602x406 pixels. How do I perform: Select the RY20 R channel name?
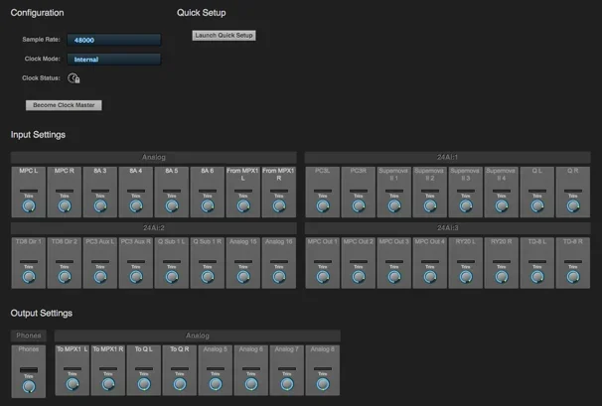[x=501, y=241]
